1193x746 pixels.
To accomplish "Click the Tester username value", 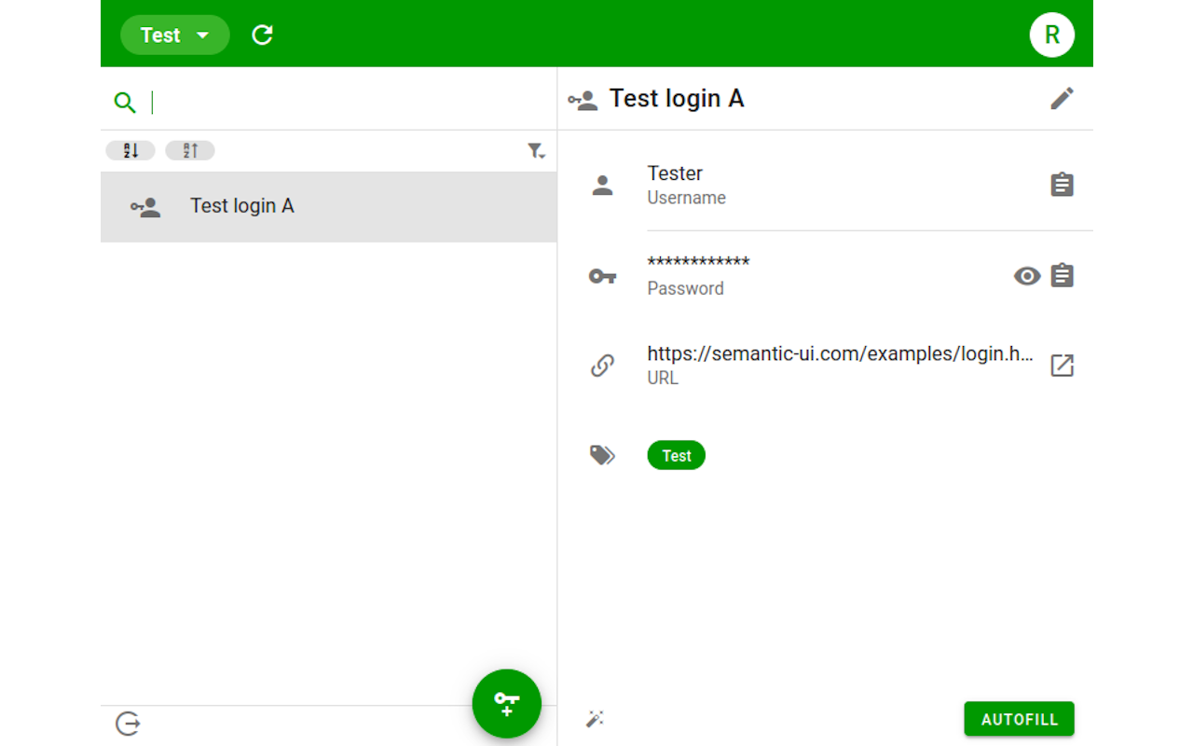I will click(x=675, y=173).
